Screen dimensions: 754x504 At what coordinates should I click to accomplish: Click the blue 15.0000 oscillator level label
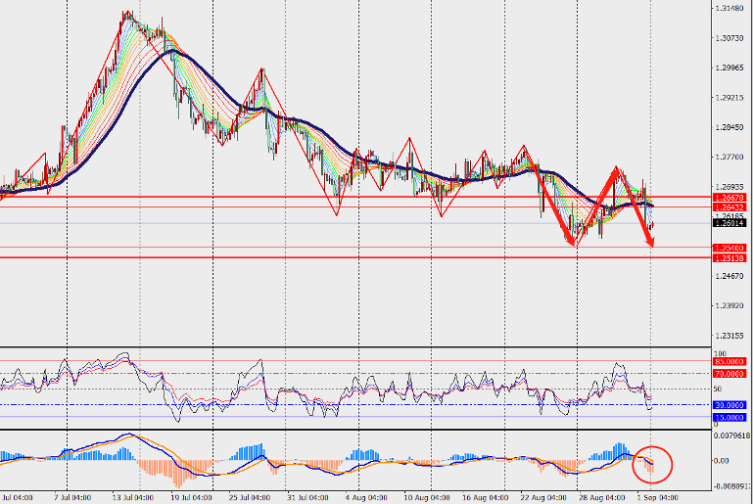pos(730,418)
